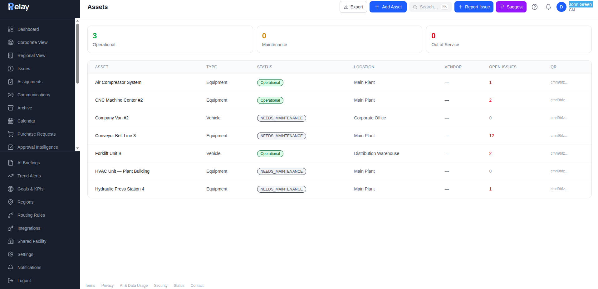Click the Calendar icon in sidebar

click(x=11, y=121)
